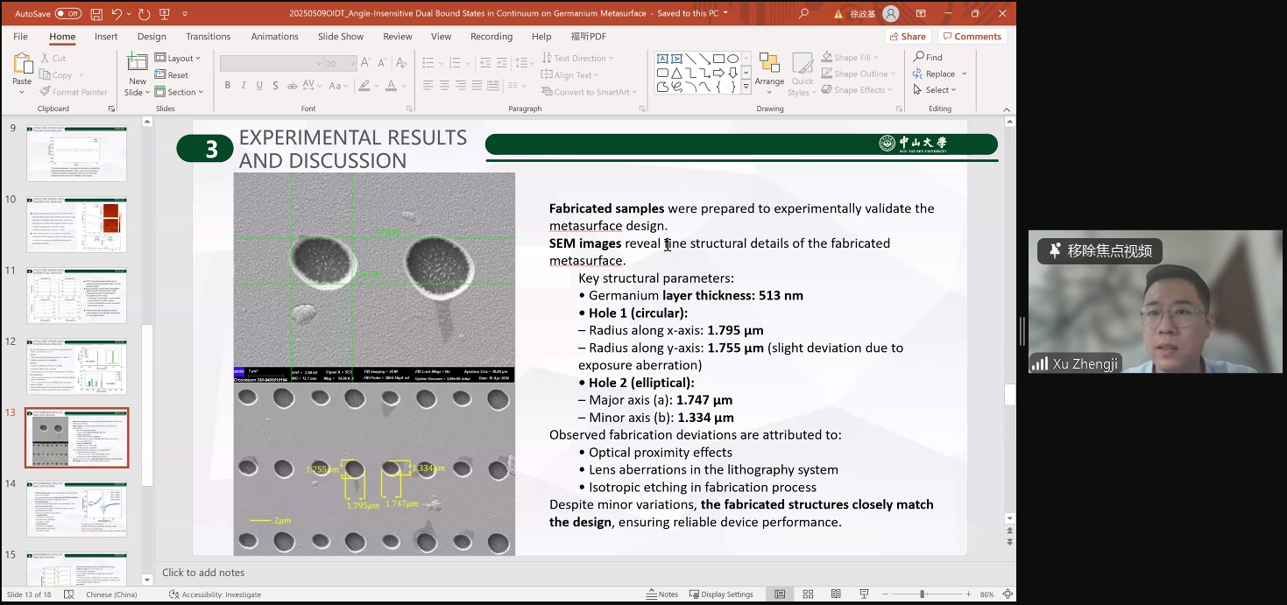Image resolution: width=1287 pixels, height=605 pixels.
Task: Click the zoom slider in status bar
Action: click(x=922, y=594)
